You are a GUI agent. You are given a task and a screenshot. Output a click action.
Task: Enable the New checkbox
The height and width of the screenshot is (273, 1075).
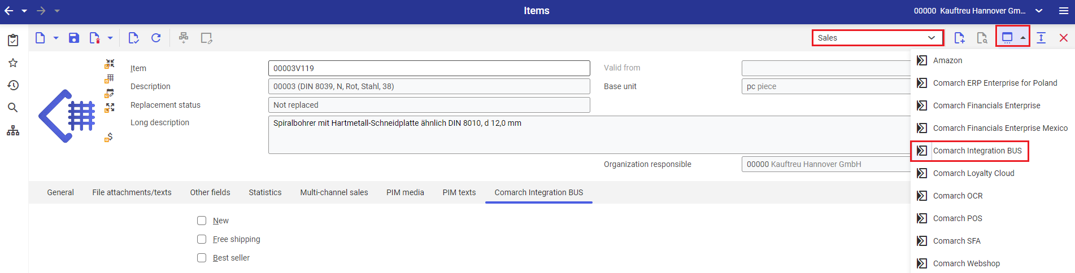202,221
